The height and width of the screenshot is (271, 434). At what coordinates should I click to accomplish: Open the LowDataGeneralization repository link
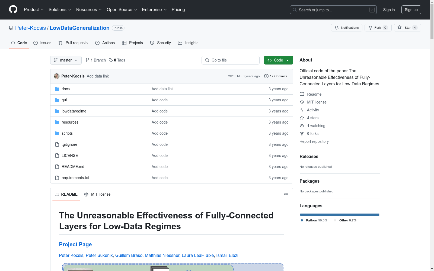click(79, 28)
